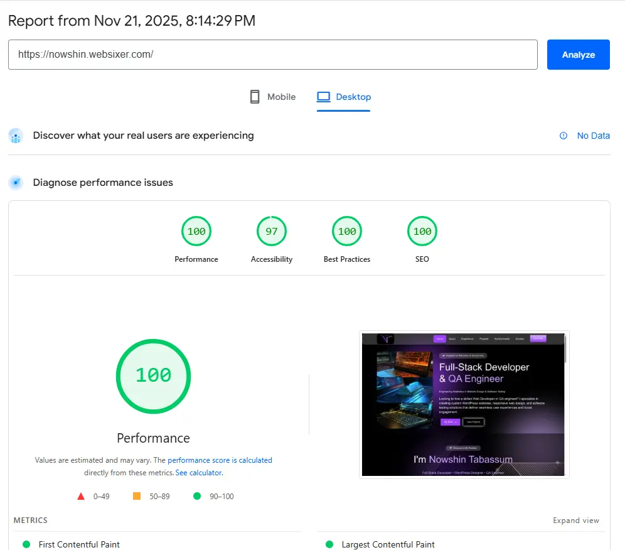Click the desktop monitor icon
Viewport: 625px width, 550px height.
point(323,97)
